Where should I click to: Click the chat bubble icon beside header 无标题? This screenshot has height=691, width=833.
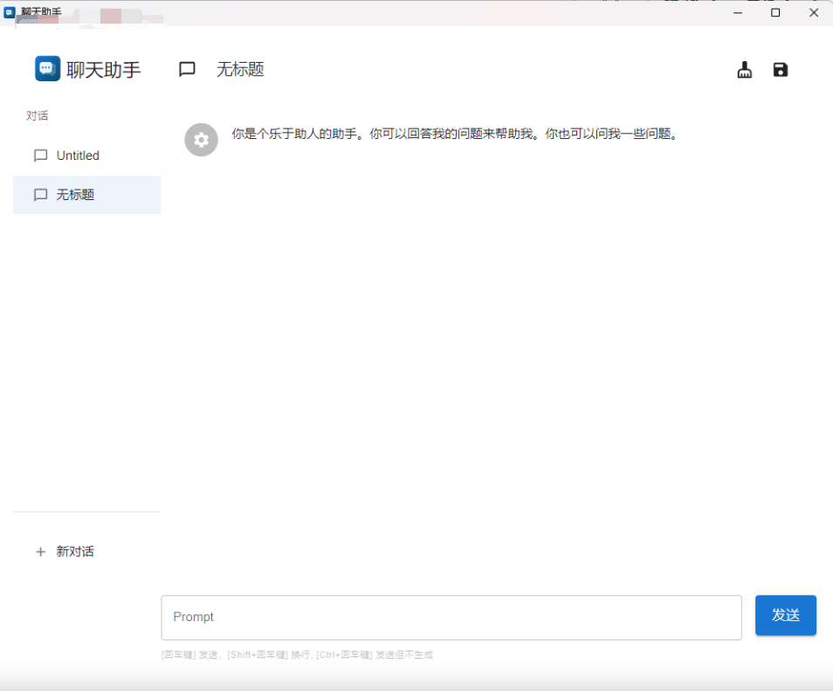pyautogui.click(x=187, y=69)
